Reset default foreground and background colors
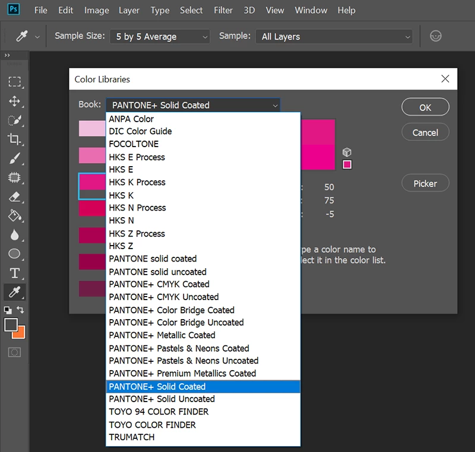Viewport: 475px width, 452px height. (x=8, y=310)
